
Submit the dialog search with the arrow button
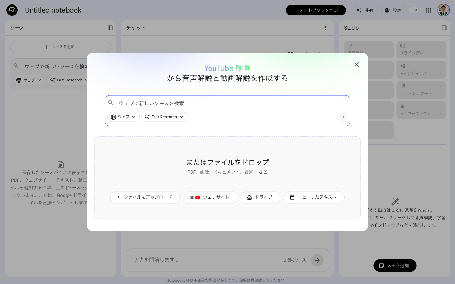[342, 117]
